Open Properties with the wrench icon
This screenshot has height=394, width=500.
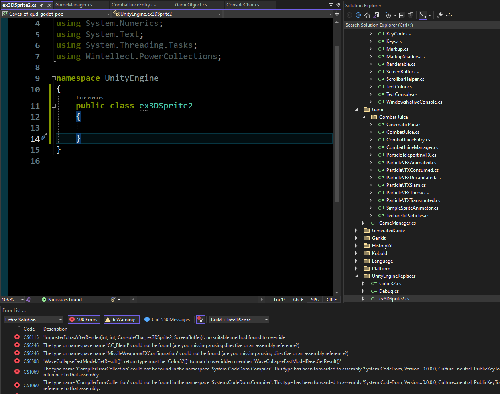[439, 15]
